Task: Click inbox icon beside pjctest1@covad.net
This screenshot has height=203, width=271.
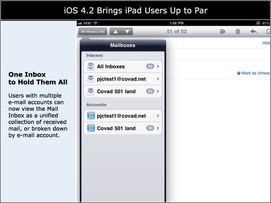Action: tap(91, 79)
